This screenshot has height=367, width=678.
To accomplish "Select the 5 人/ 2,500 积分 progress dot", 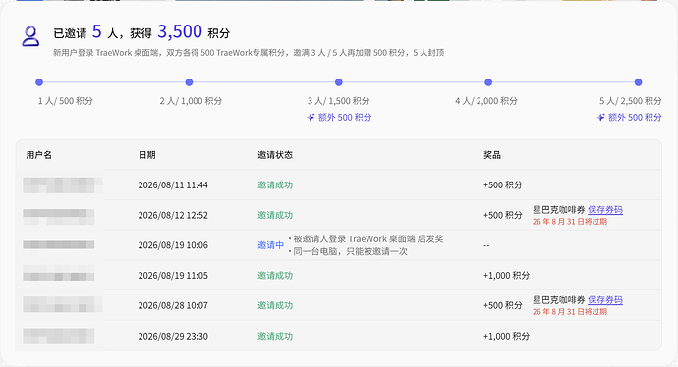I will [x=639, y=82].
